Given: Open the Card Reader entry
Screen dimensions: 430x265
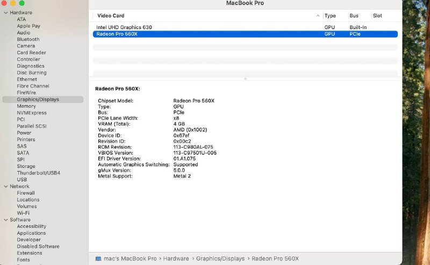Looking at the screenshot, I should (31, 53).
